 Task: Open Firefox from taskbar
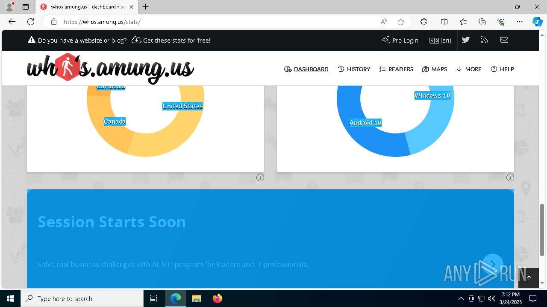coord(217,298)
